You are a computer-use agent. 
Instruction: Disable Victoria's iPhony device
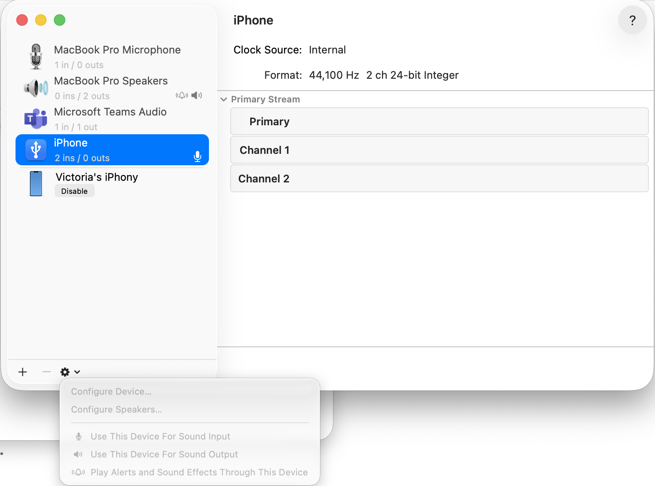click(x=74, y=191)
